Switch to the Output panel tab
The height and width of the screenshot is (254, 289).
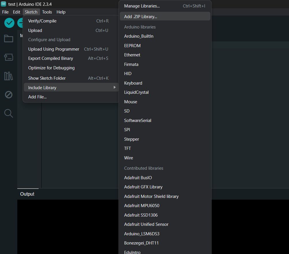pyautogui.click(x=27, y=194)
